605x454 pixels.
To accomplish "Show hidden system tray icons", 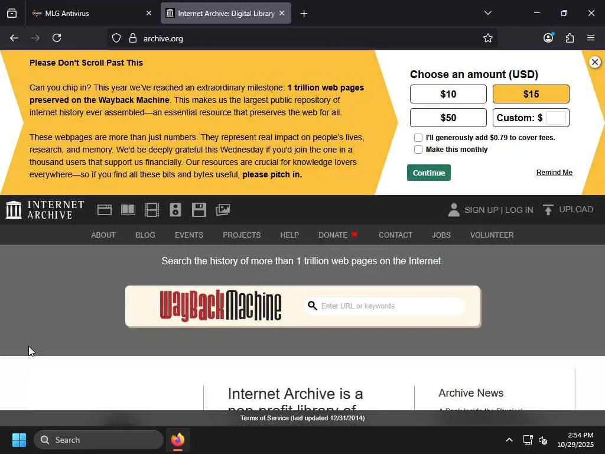I will click(509, 440).
